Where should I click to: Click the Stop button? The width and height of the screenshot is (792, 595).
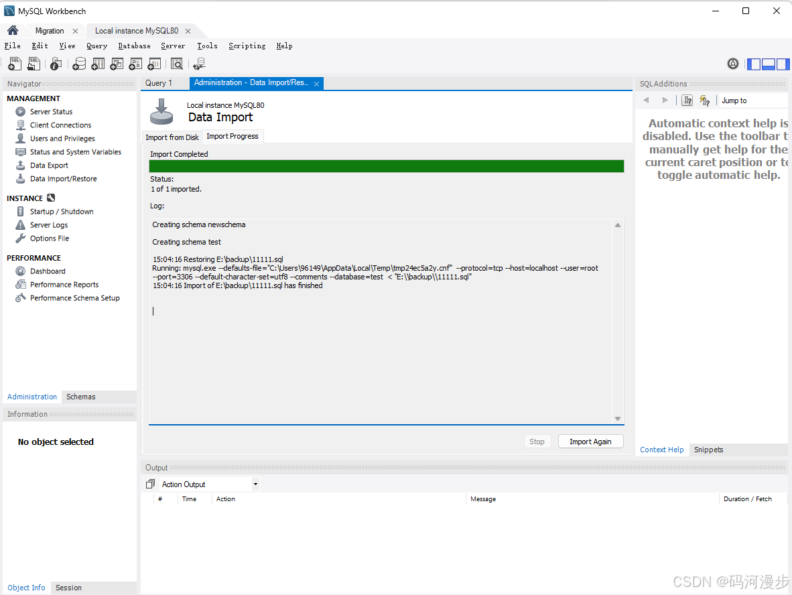tap(537, 442)
